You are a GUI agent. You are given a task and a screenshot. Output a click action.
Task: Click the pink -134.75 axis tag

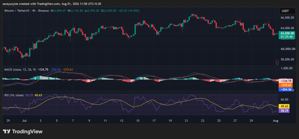click(286, 80)
